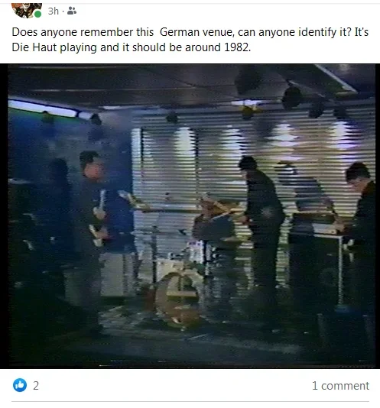Open the Die Haut concert photo
Viewport: 380px width, 408px height.
click(190, 216)
